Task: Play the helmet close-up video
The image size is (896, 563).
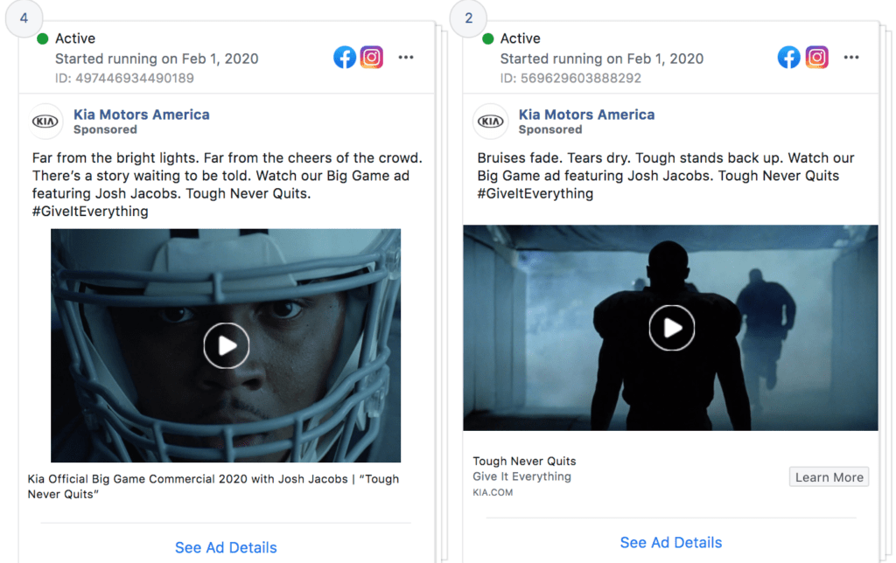Action: coord(227,345)
